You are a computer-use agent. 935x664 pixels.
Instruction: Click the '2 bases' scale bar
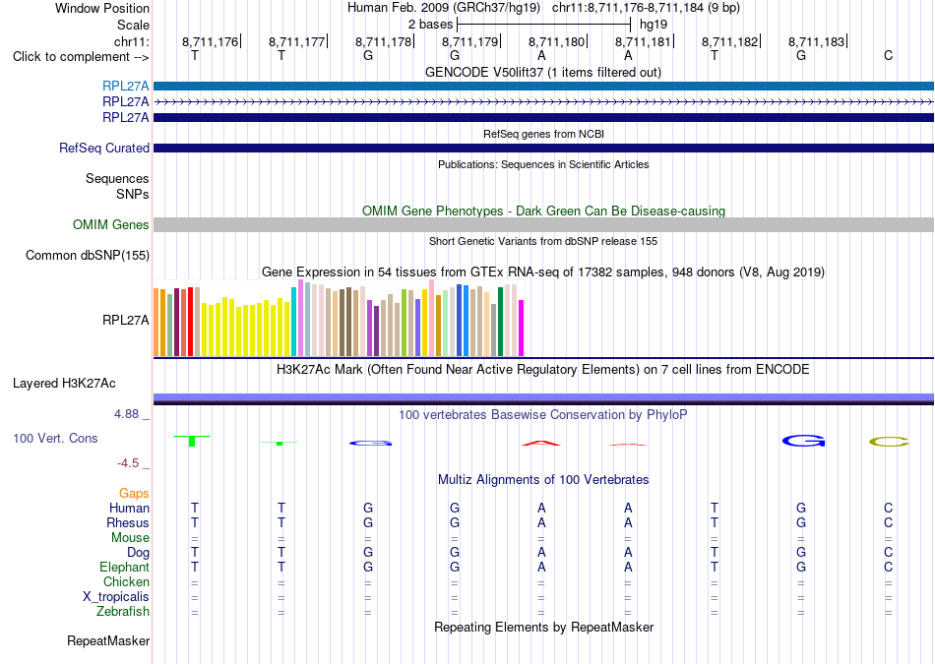[543, 25]
